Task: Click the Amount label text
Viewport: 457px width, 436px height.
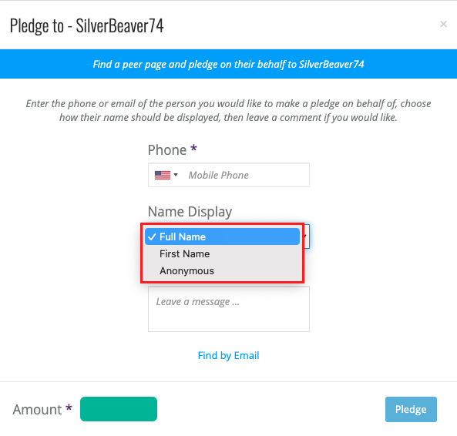Action: tap(37, 410)
